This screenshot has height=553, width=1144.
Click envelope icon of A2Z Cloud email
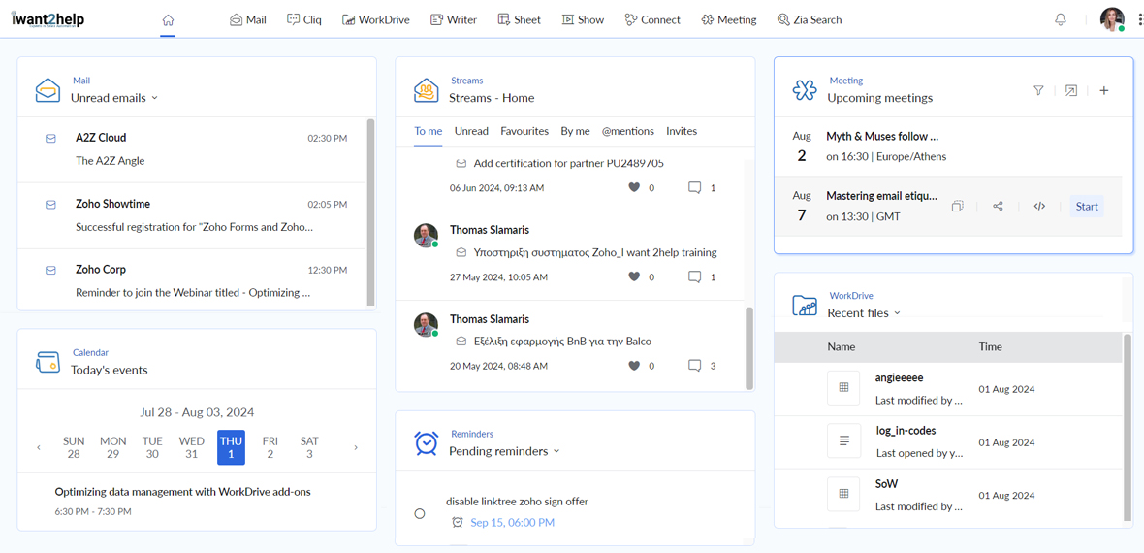[x=51, y=138]
